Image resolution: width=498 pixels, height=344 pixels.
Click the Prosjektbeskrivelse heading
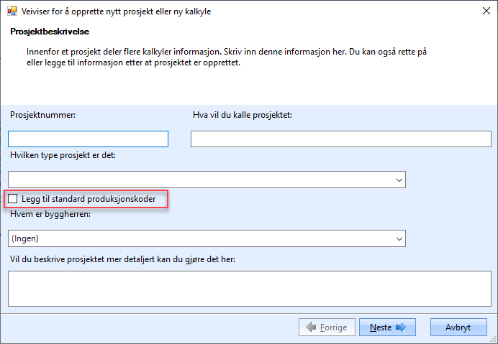click(x=50, y=32)
